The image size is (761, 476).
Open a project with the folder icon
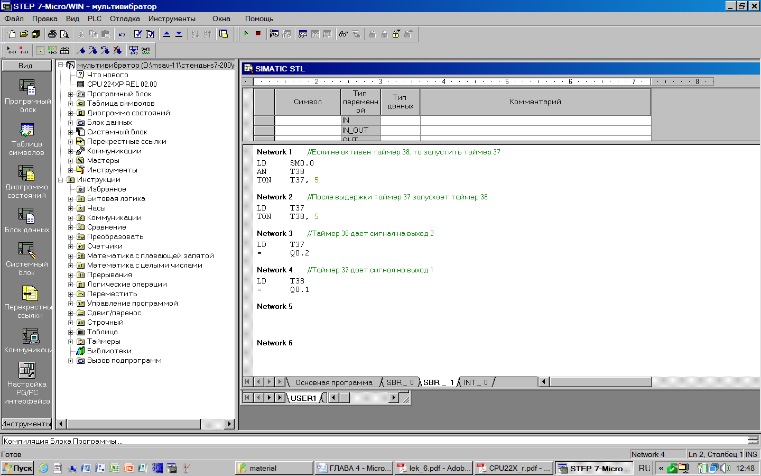click(24, 34)
